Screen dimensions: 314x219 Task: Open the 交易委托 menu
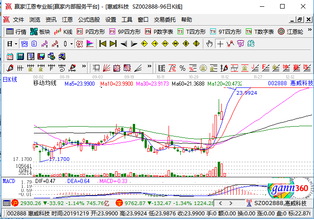[x=164, y=19]
